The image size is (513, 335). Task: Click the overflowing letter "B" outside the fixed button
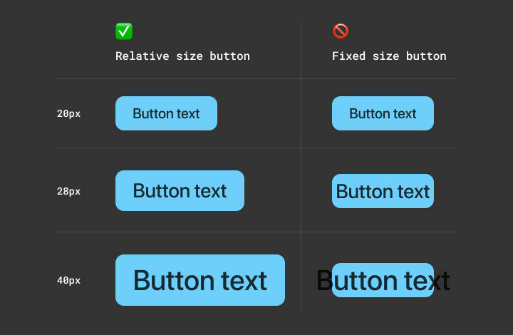click(x=324, y=281)
